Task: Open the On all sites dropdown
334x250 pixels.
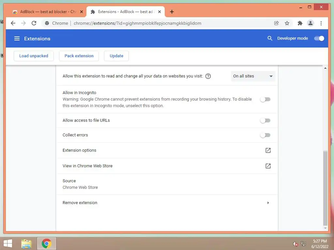Action: tap(253, 76)
